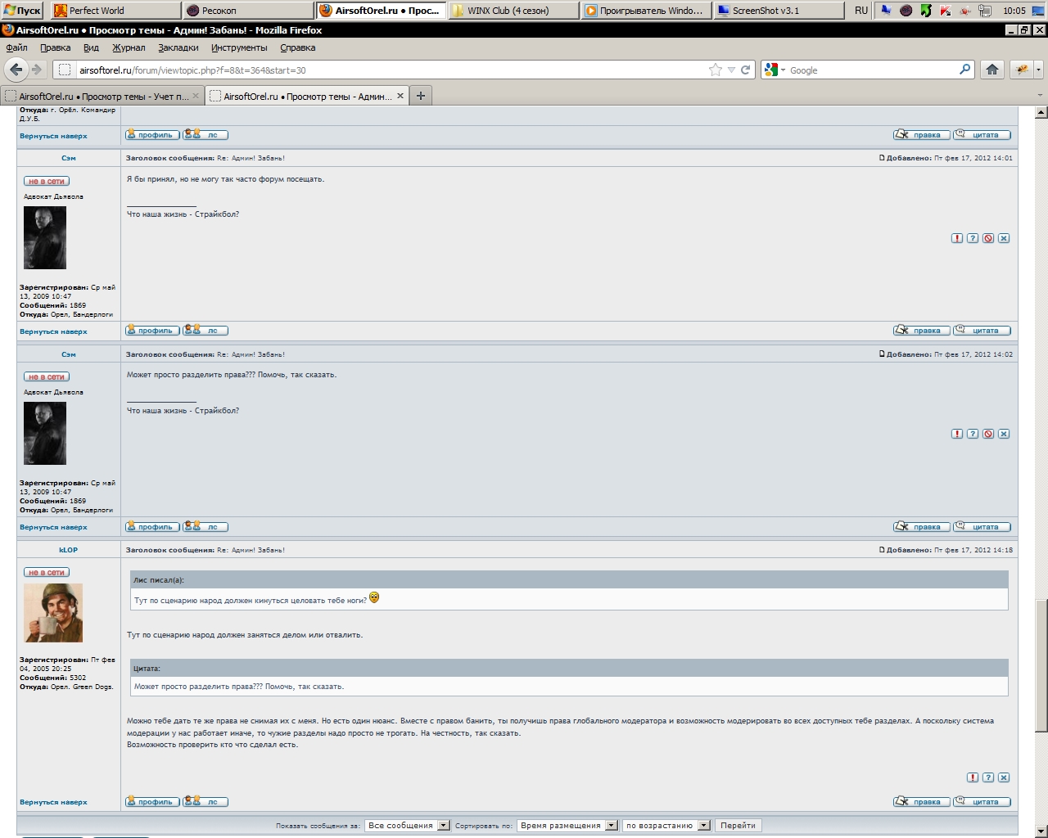Report the 14:01 post with the exclamation icon
Screen dimensions: 1048x838
[x=957, y=238]
